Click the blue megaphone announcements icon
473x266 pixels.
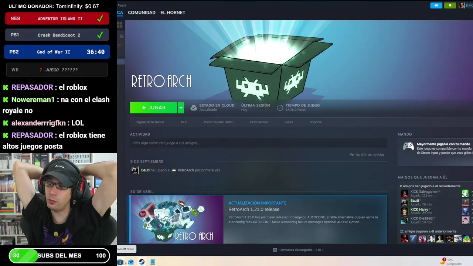(436, 6)
